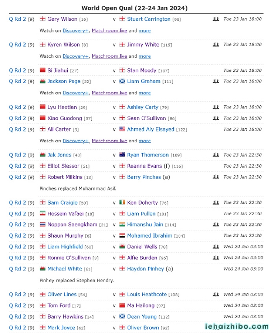271x333 pixels.
Task: Open Jimmy White player page
Action: click(x=143, y=45)
